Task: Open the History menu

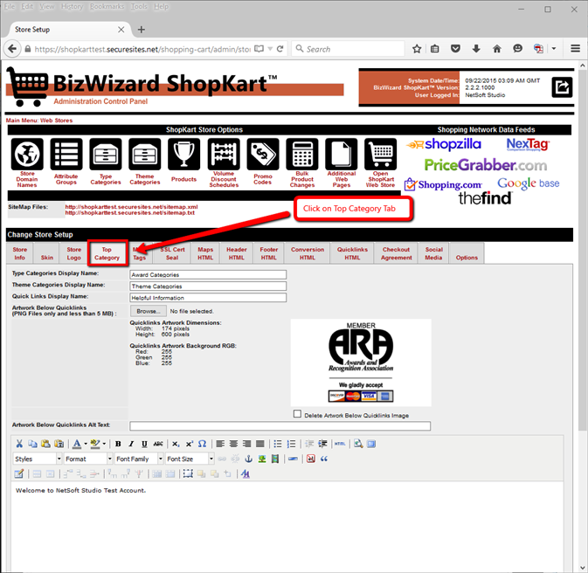Action: 72,7
